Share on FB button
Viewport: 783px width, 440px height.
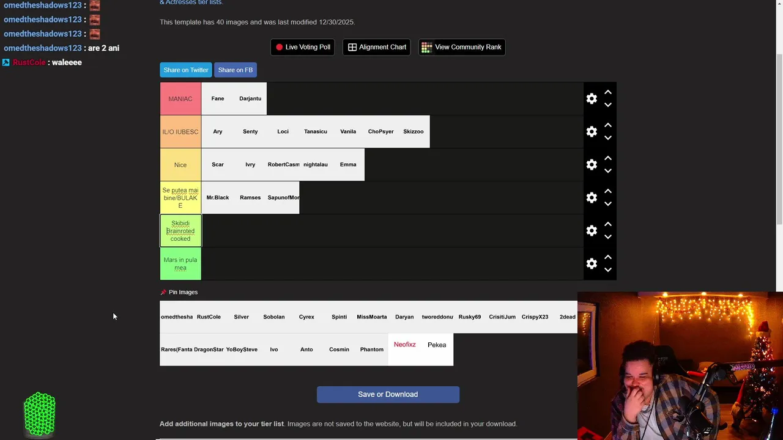[236, 70]
